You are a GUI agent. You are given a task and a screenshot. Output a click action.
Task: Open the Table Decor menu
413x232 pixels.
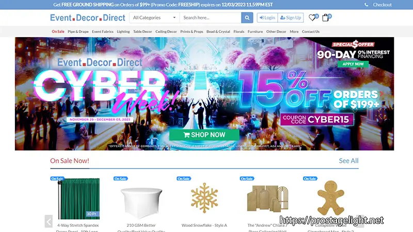142,31
